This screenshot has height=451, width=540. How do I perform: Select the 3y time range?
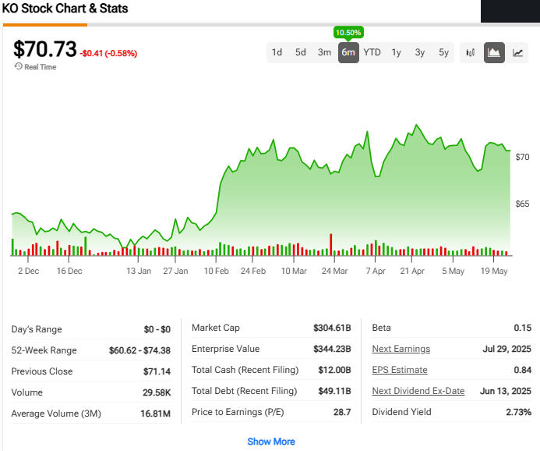click(420, 52)
